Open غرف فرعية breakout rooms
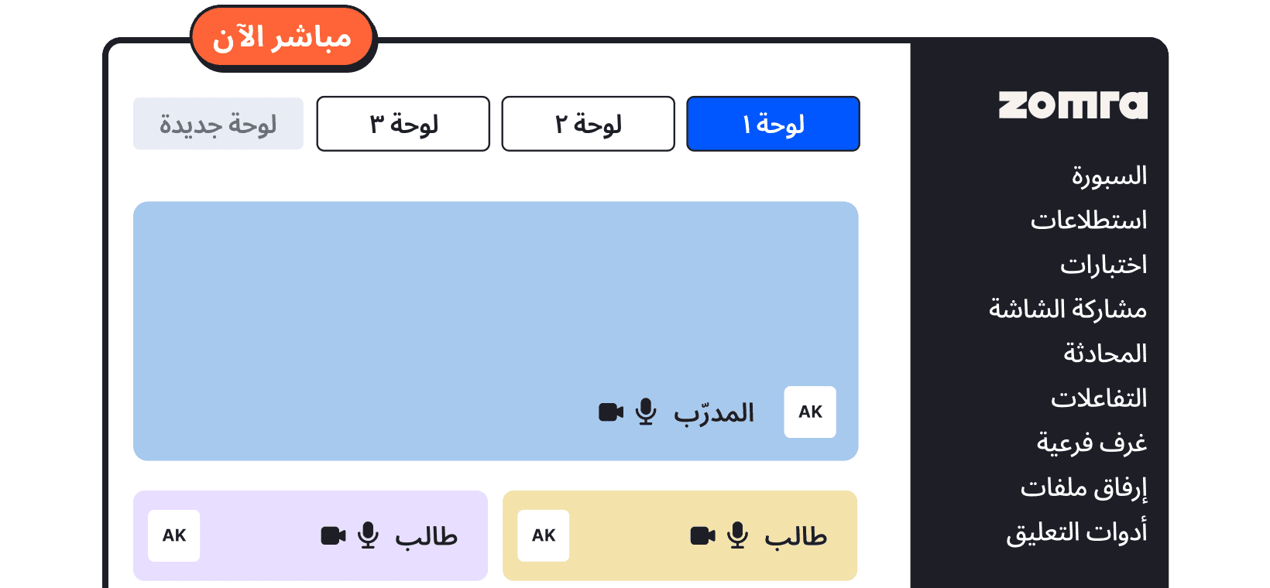The width and height of the screenshot is (1270, 588). click(x=1092, y=443)
